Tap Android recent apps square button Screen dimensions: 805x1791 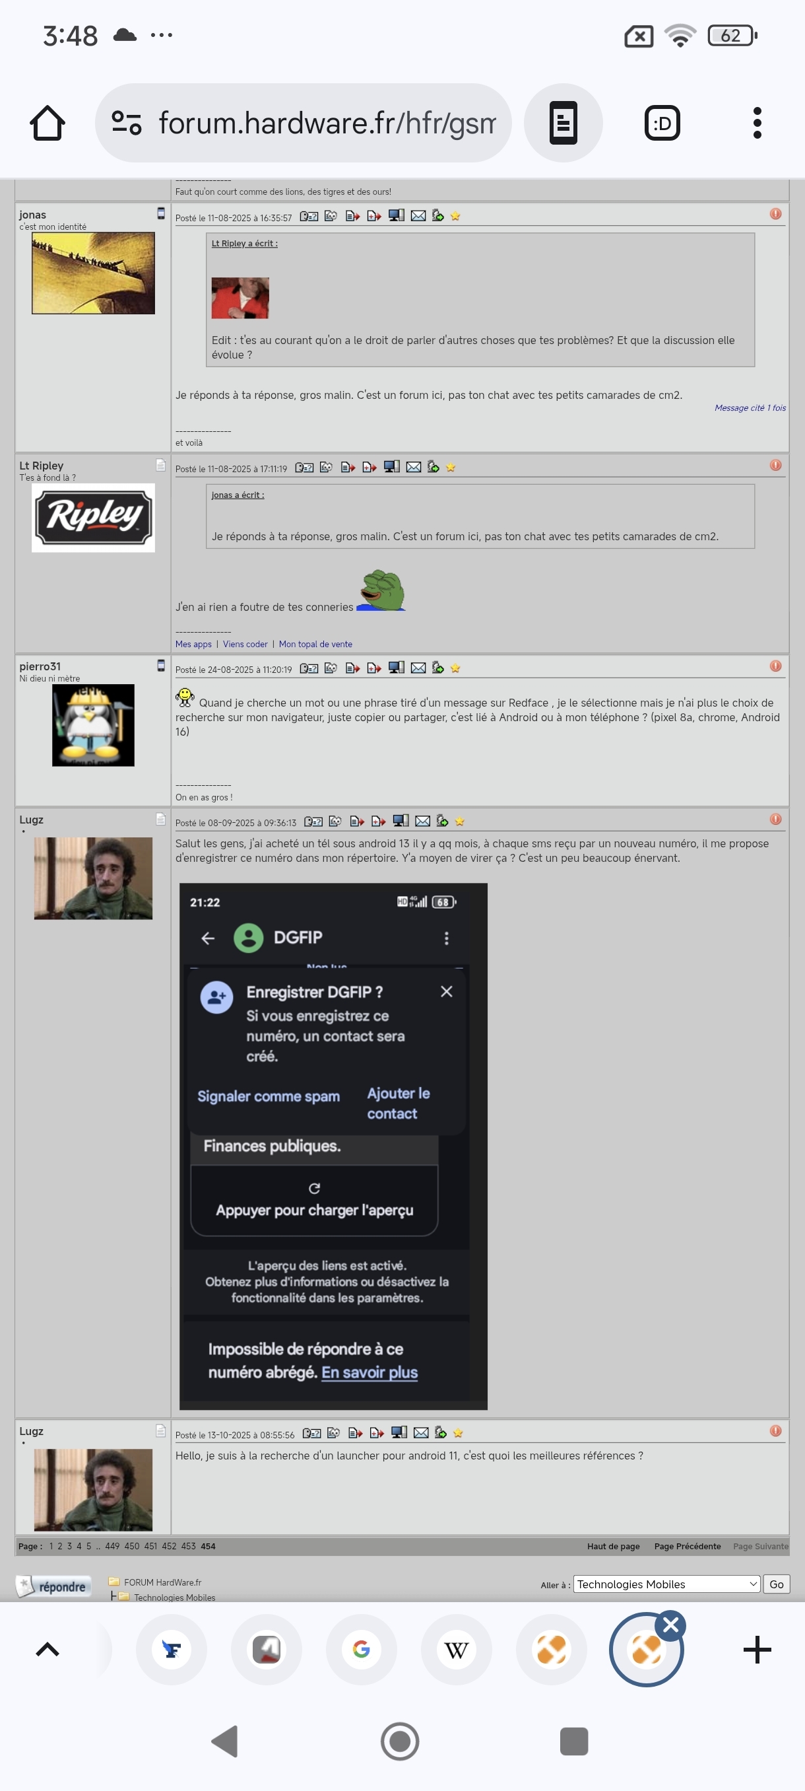573,1741
